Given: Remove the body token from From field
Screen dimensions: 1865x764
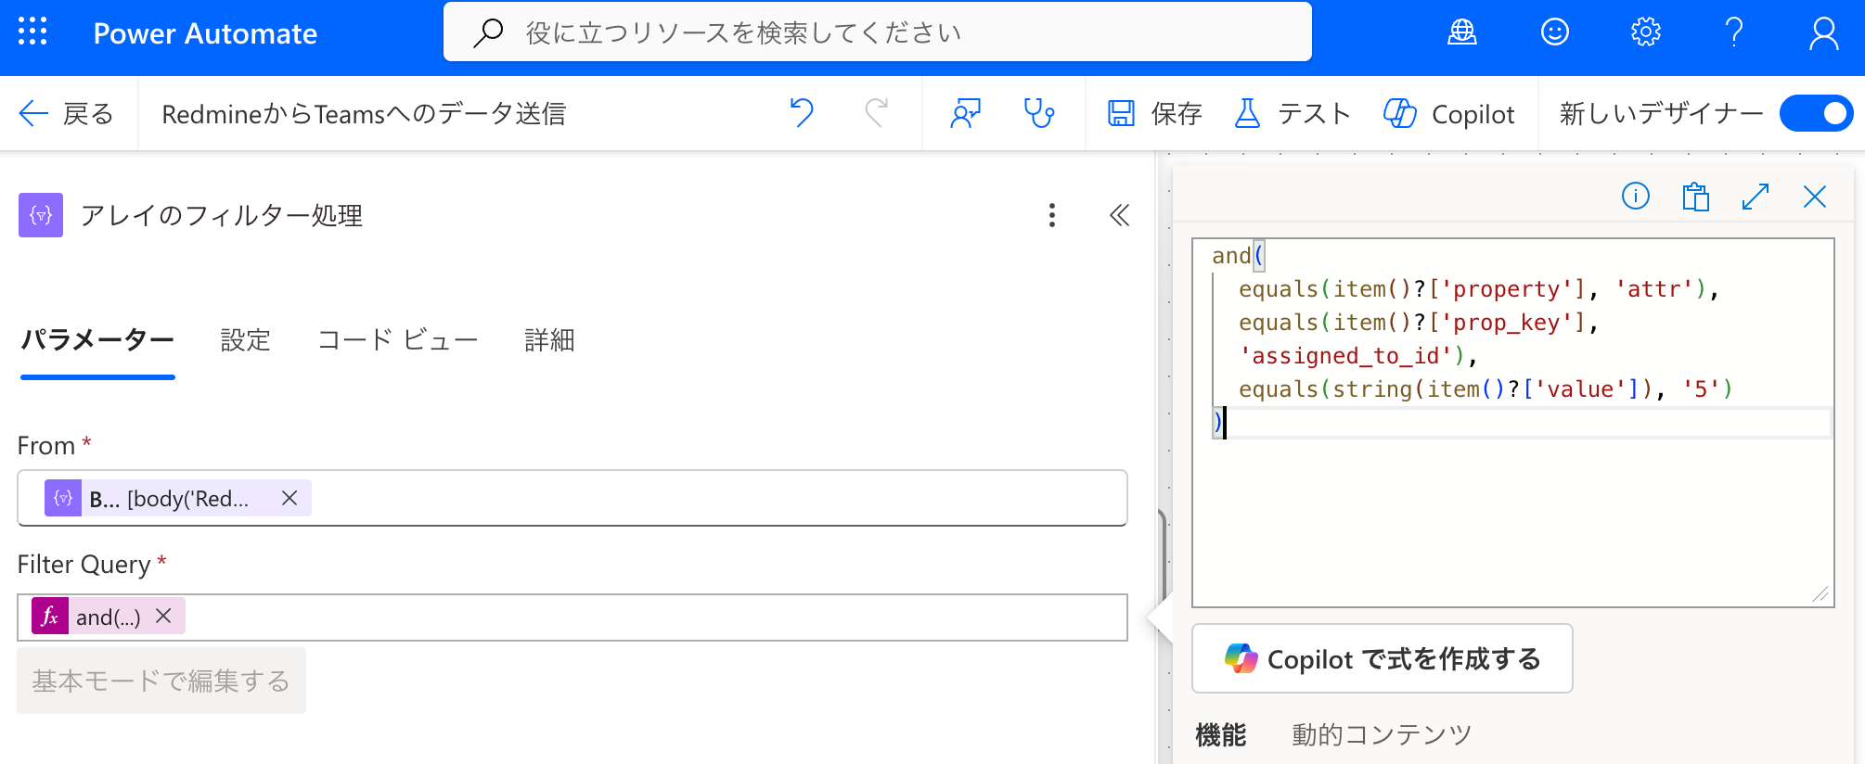Looking at the screenshot, I should tap(289, 499).
